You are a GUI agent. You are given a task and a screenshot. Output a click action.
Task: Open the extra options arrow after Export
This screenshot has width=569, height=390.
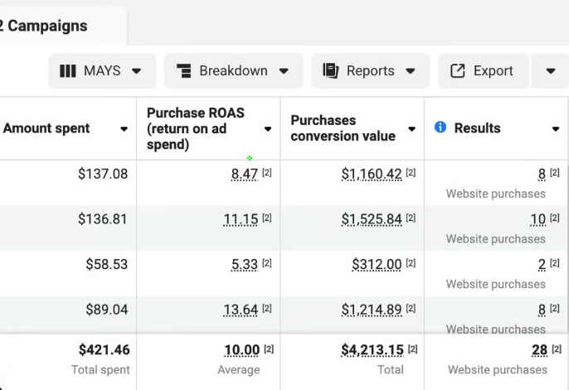click(x=551, y=71)
